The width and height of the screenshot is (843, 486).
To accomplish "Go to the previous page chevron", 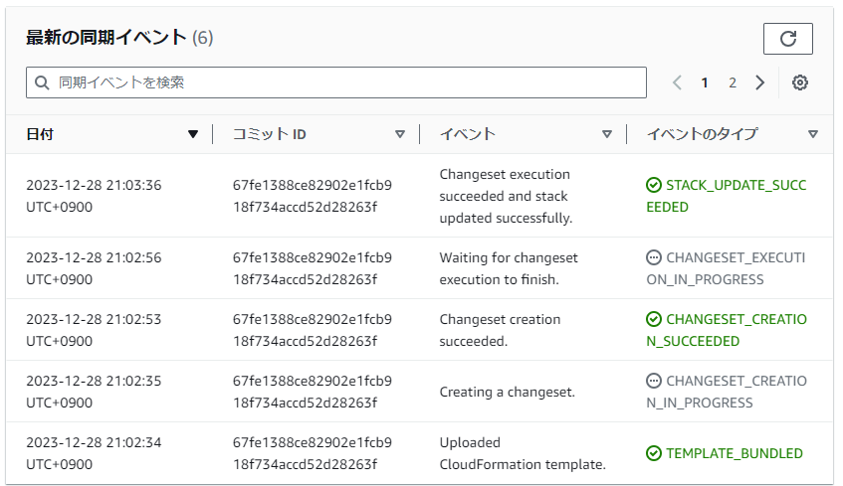I will click(677, 82).
